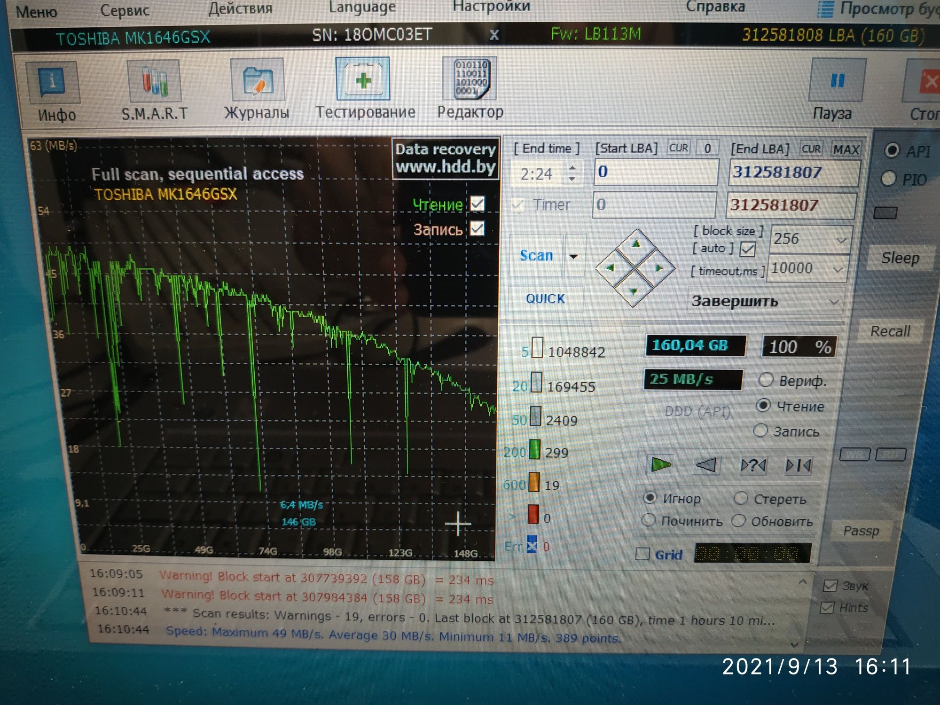940x705 pixels.
Task: Click the orange 600 ms block swatch
Action: (534, 482)
